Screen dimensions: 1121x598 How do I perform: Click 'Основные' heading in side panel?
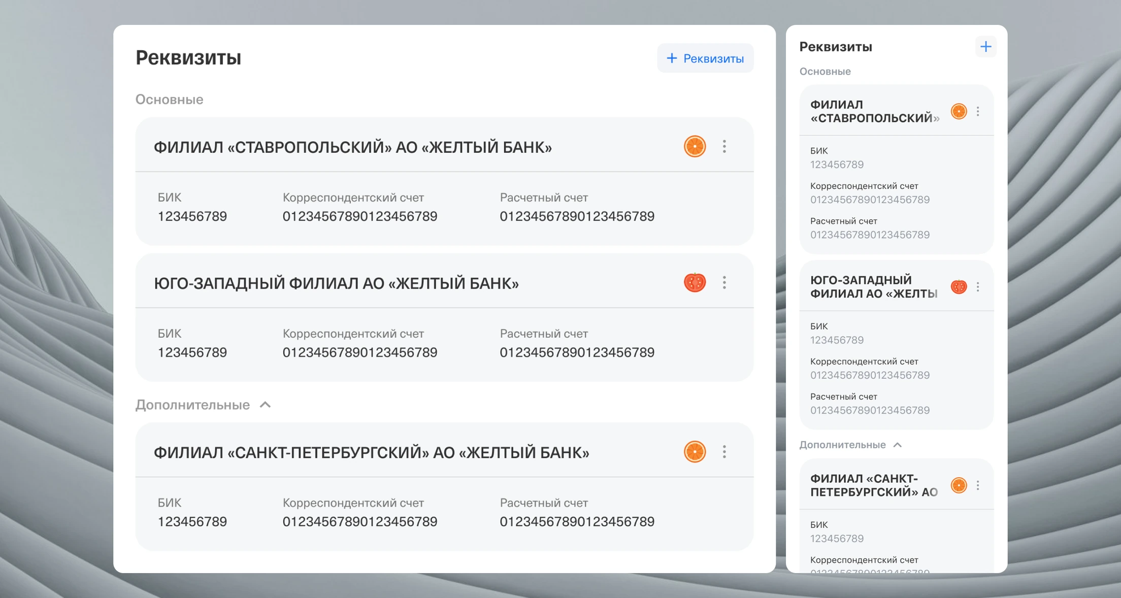pos(825,72)
